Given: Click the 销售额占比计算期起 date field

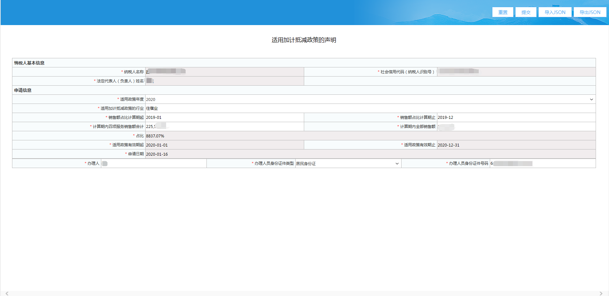Looking at the screenshot, I should pyautogui.click(x=224, y=118).
